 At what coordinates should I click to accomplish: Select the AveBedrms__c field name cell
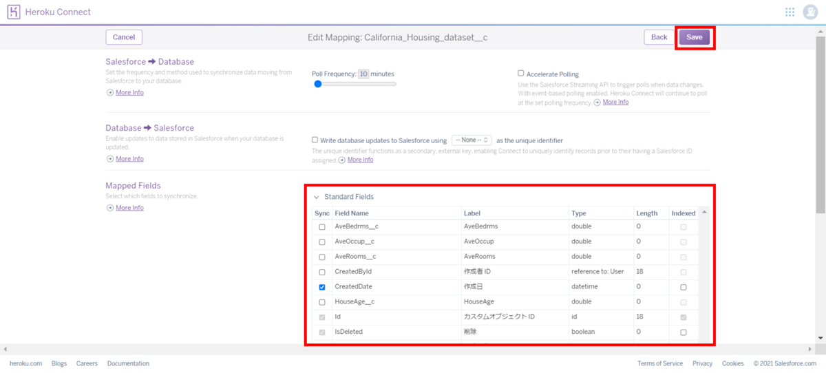(396, 226)
